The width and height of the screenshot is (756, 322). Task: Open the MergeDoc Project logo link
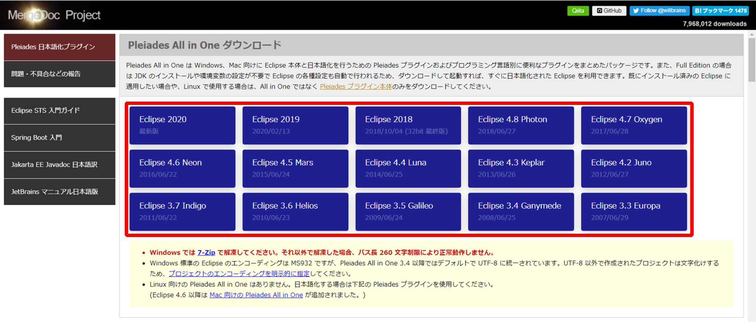click(x=54, y=15)
